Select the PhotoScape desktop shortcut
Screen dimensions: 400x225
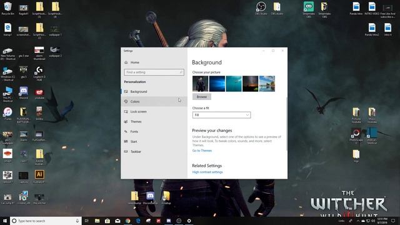click(x=356, y=136)
